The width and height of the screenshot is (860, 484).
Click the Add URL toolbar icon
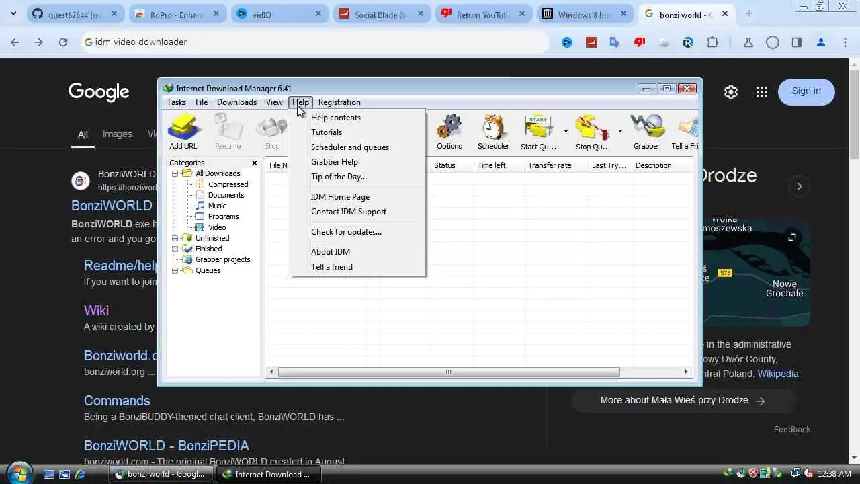(183, 132)
